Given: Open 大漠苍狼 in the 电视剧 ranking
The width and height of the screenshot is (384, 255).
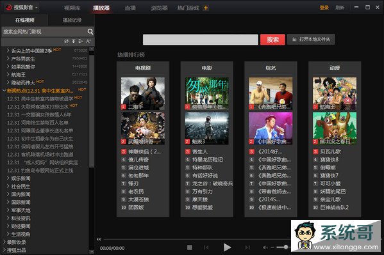Looking at the screenshot, I should [138, 199].
